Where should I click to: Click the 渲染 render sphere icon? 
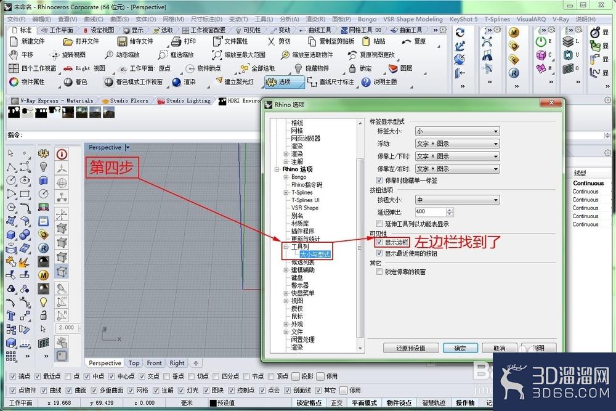[176, 82]
